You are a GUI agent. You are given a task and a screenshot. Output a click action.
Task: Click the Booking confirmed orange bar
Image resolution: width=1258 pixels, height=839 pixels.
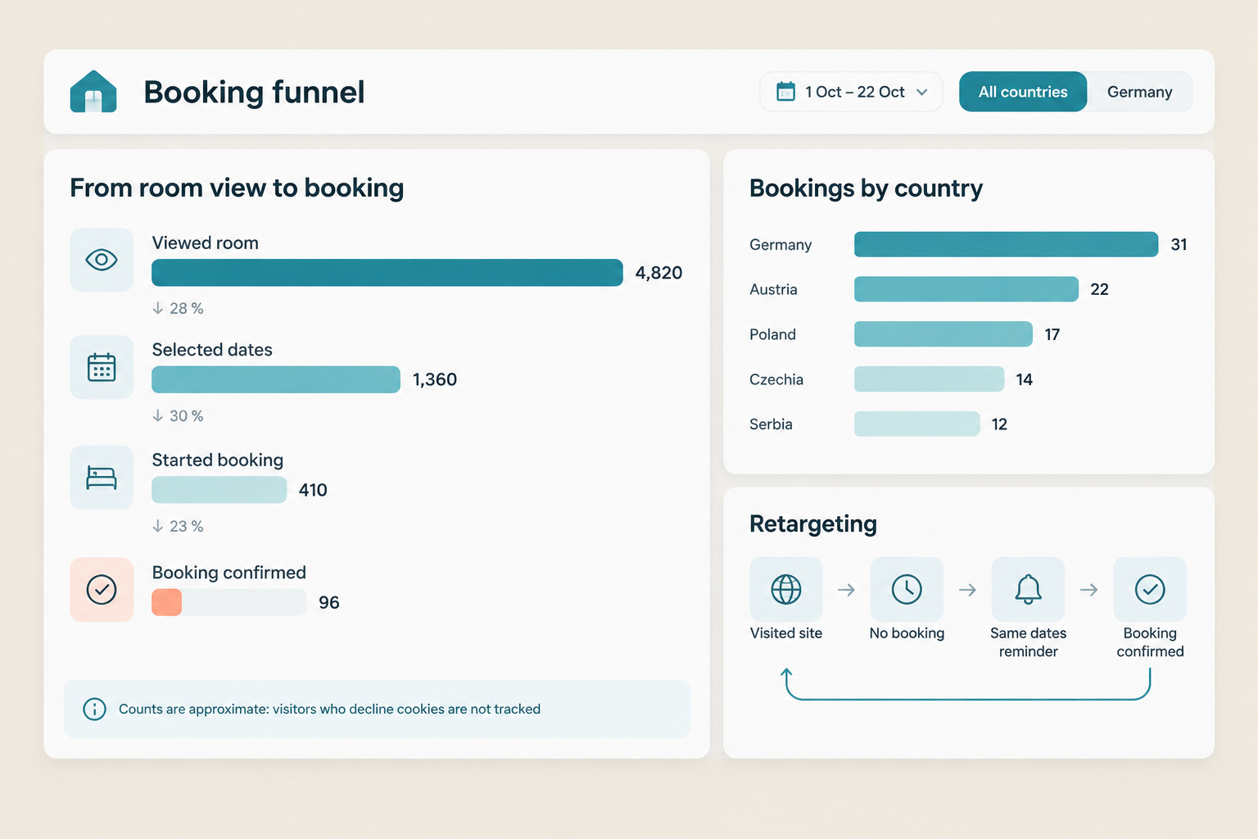click(167, 602)
